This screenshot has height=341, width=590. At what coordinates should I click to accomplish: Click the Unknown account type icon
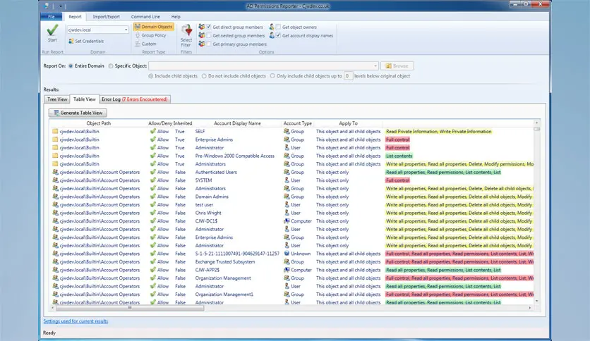click(x=287, y=254)
